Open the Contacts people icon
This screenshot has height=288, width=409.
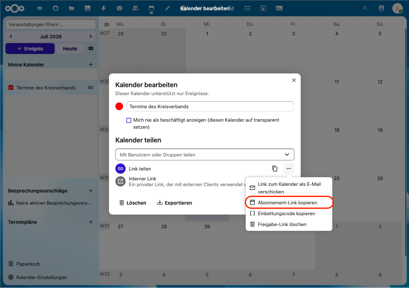[135, 8]
